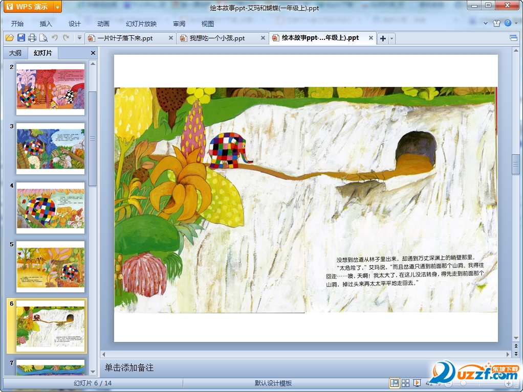This screenshot has height=392, width=523.
Task: Open the 插入 ribbon tab
Action: (x=46, y=24)
